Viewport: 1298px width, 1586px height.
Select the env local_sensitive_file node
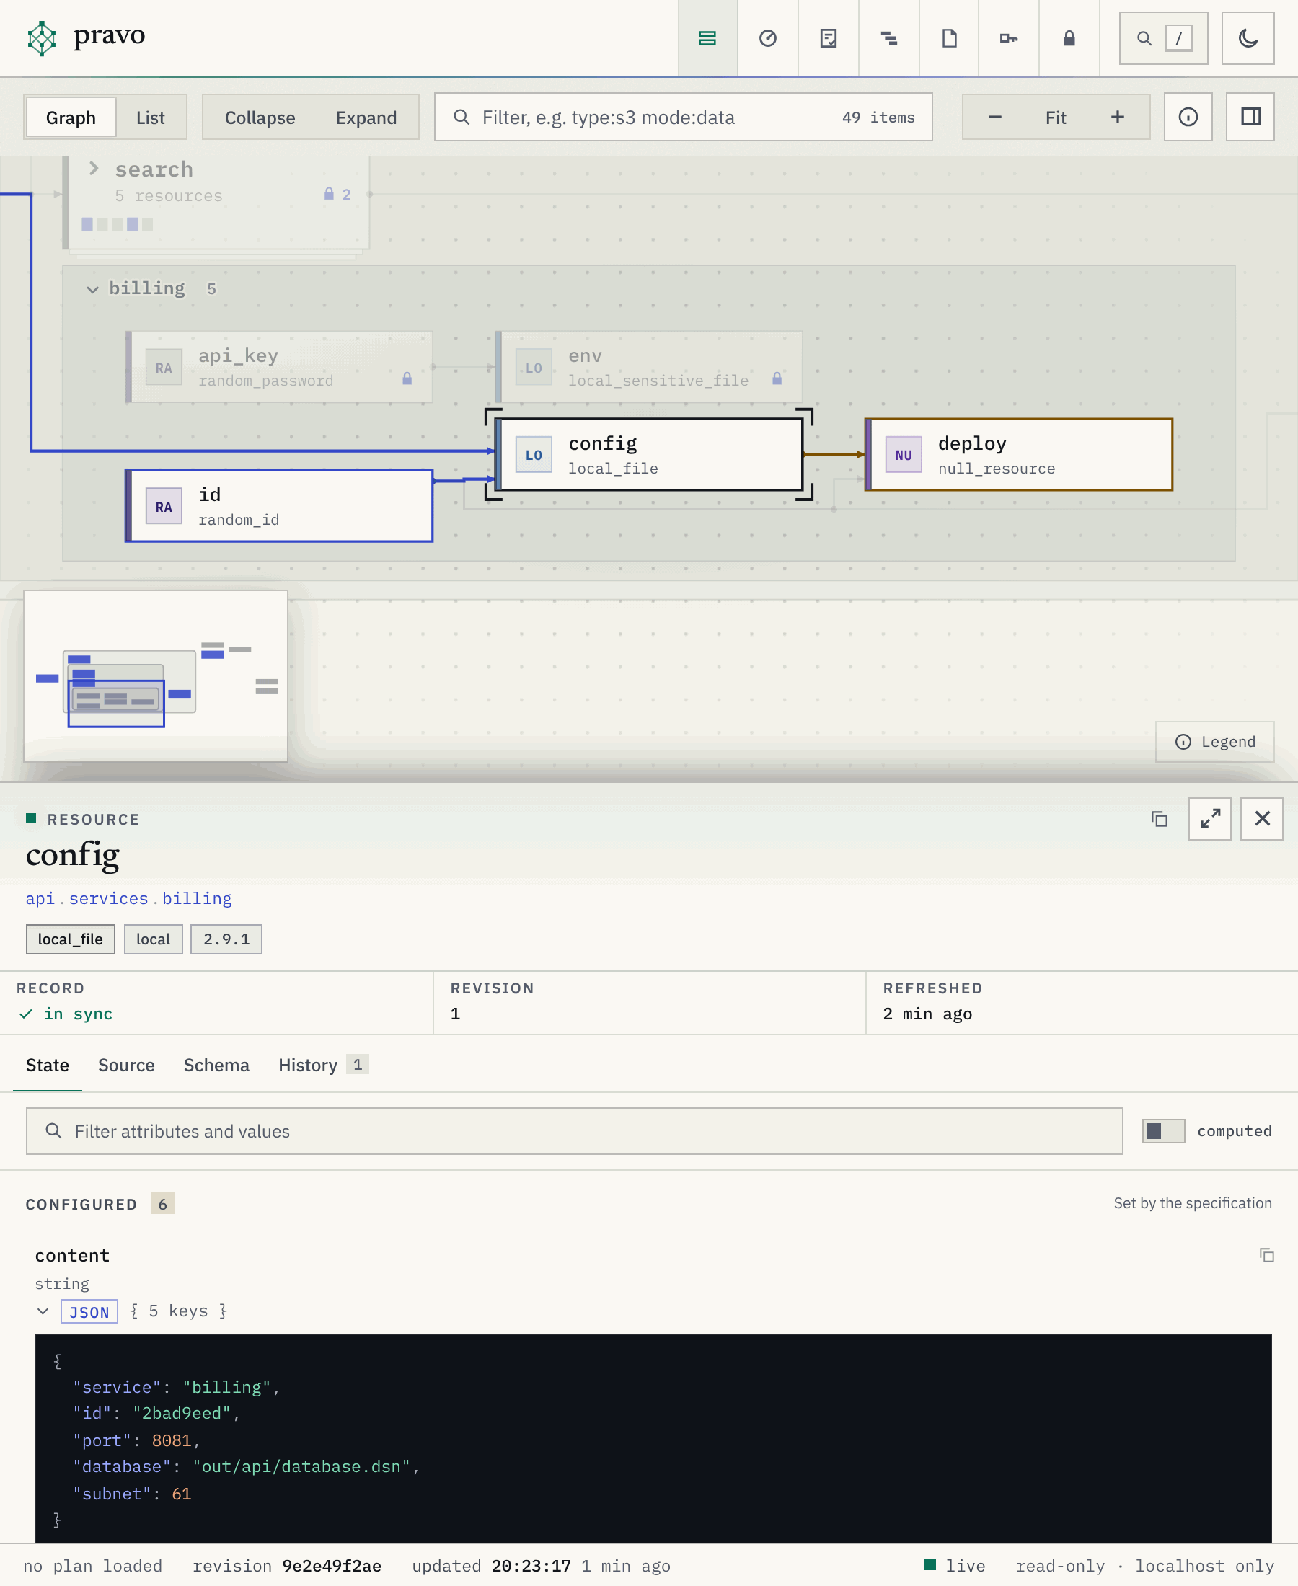tap(649, 367)
